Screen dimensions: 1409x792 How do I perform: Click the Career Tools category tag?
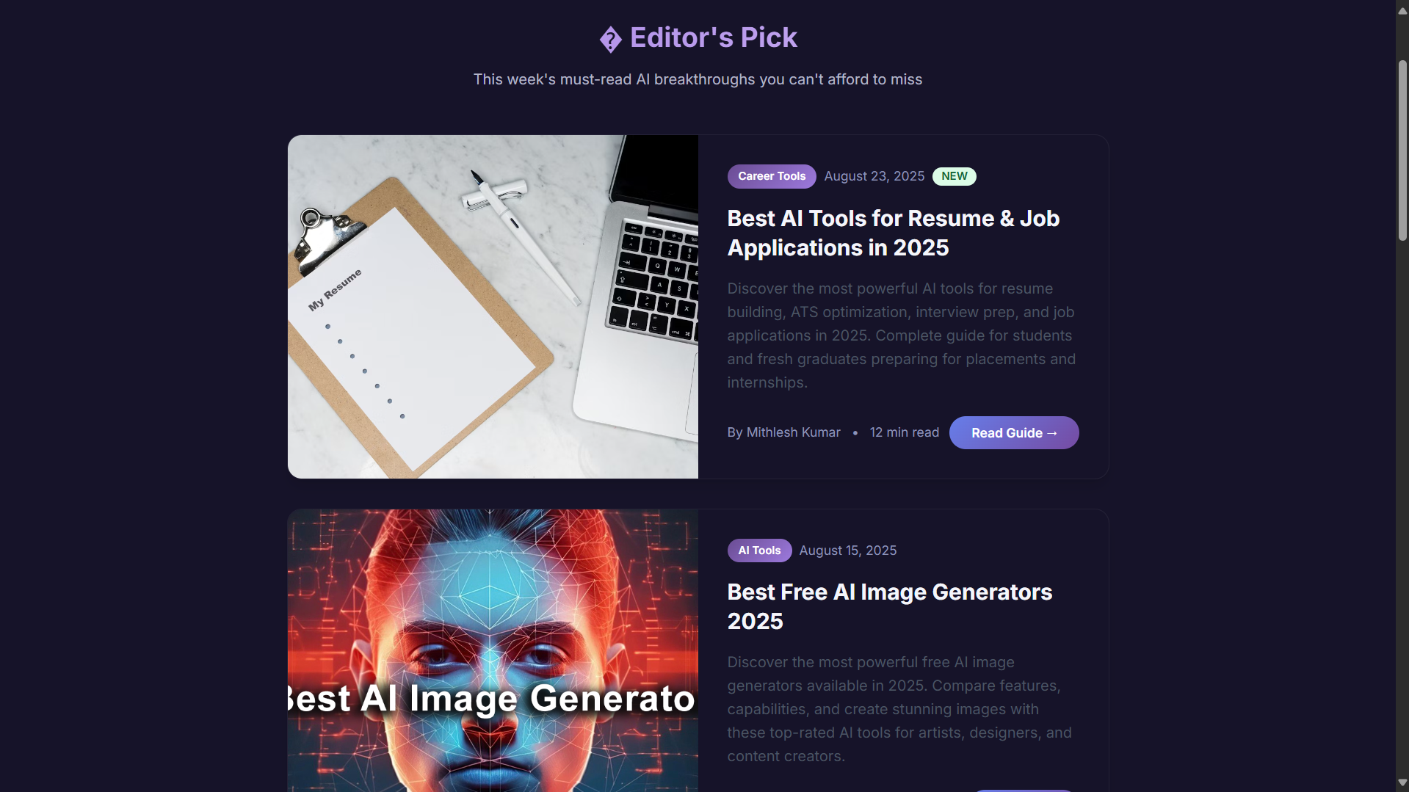click(x=772, y=176)
